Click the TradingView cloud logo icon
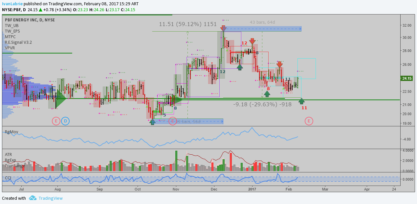Image resolution: width=417 pixels, height=204 pixels. click(x=33, y=198)
